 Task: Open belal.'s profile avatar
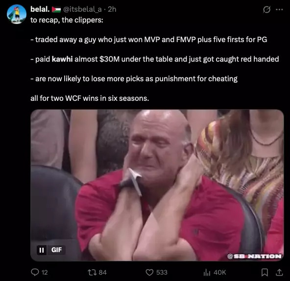[x=17, y=14]
